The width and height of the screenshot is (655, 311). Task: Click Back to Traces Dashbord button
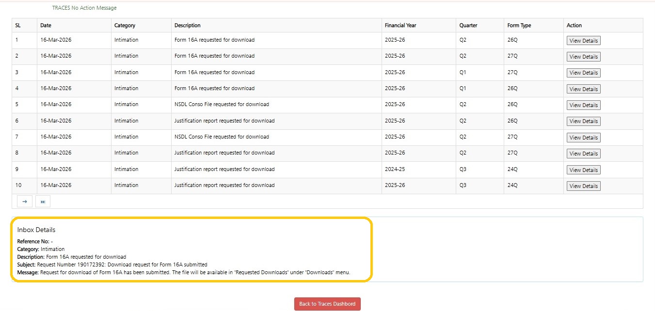coord(327,304)
